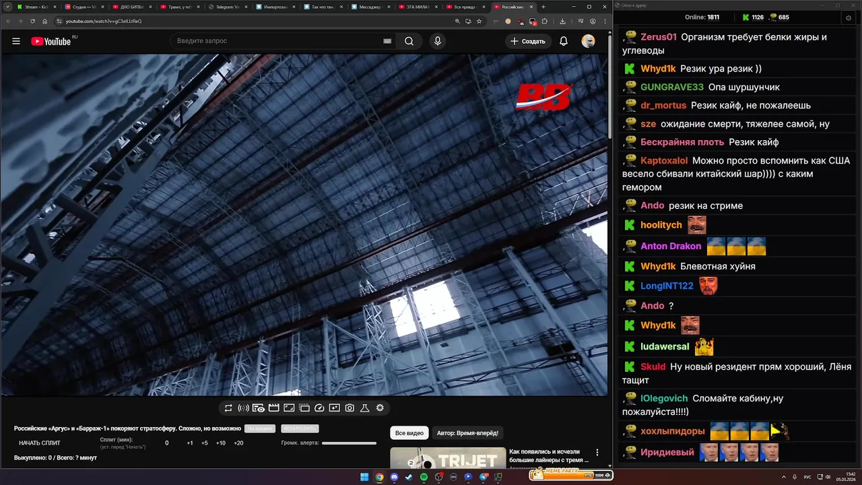Image resolution: width=862 pixels, height=485 pixels.
Task: Go to Chrome home page button
Action: pyautogui.click(x=45, y=21)
